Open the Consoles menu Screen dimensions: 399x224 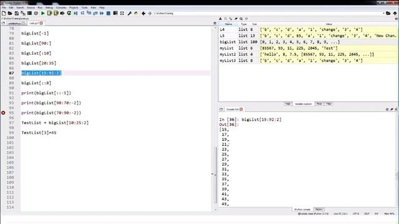click(x=61, y=7)
